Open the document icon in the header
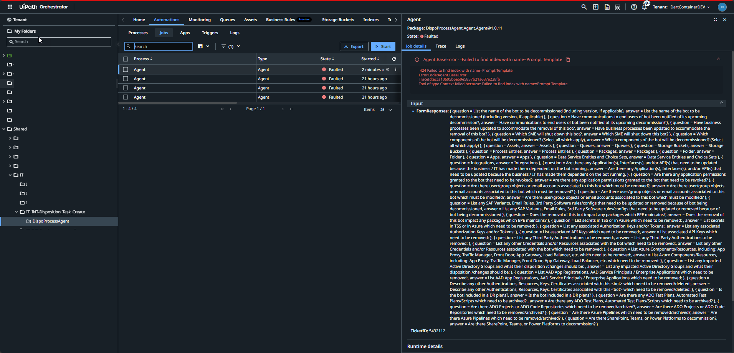Image resolution: width=734 pixels, height=353 pixels. click(607, 7)
